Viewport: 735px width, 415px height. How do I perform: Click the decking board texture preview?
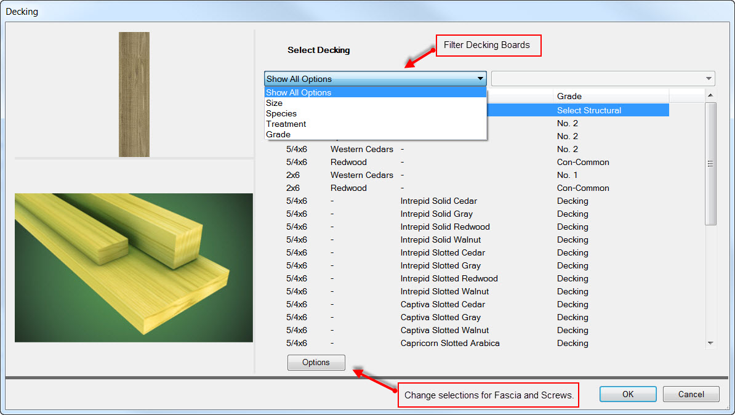[134, 94]
